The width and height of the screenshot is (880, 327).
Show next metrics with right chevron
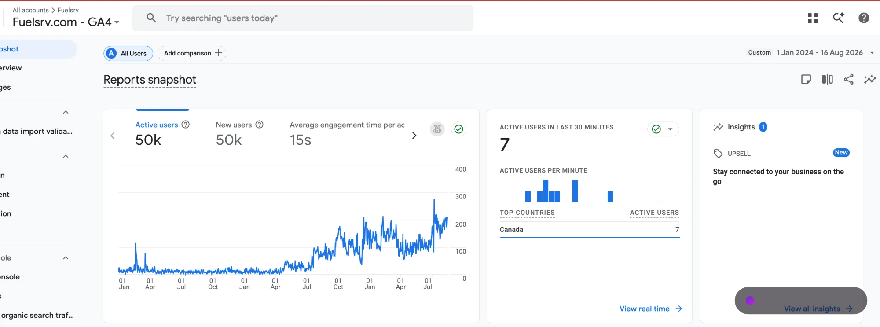coord(414,136)
